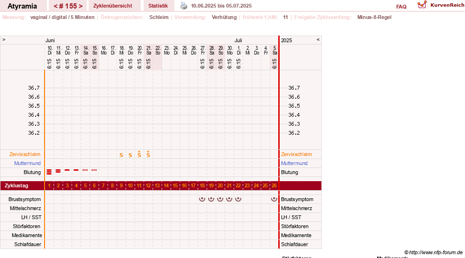Click cervical mucus S+ on cycle day 11

[x=139, y=154]
